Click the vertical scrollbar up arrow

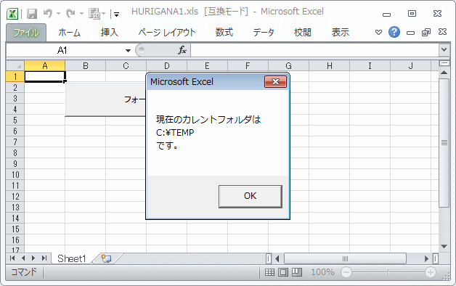(x=444, y=73)
